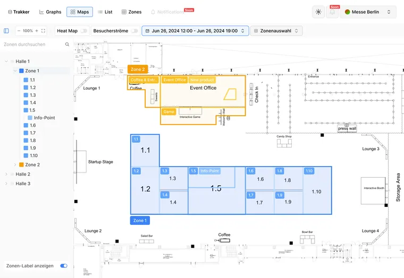The height and width of the screenshot is (278, 404).
Task: Select tree item 1.5
Action: tap(32, 110)
